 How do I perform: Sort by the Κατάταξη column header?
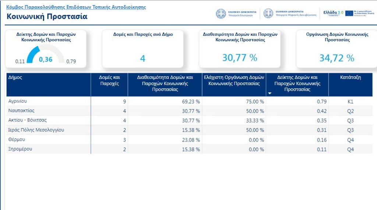(x=350, y=78)
